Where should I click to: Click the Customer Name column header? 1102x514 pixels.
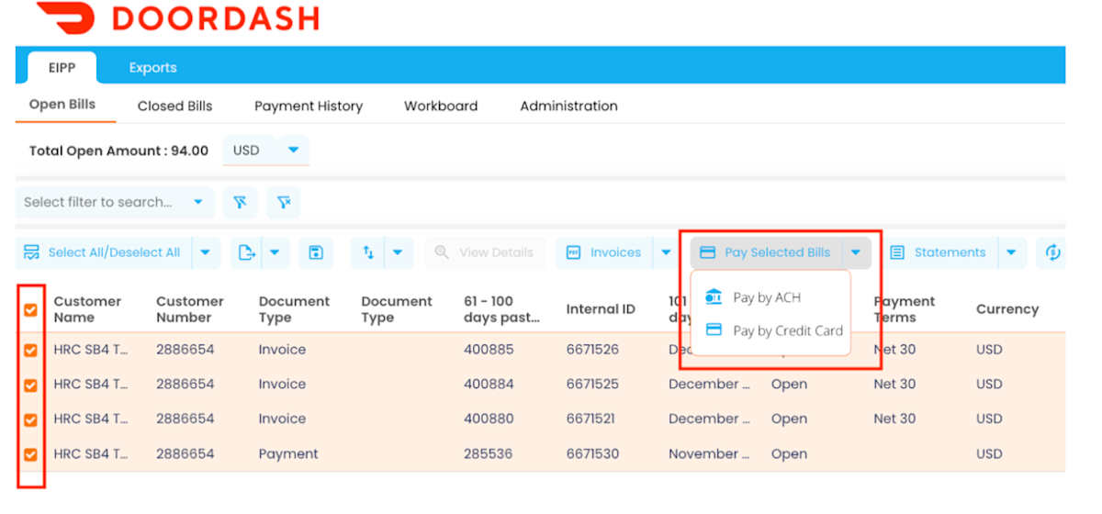click(87, 309)
